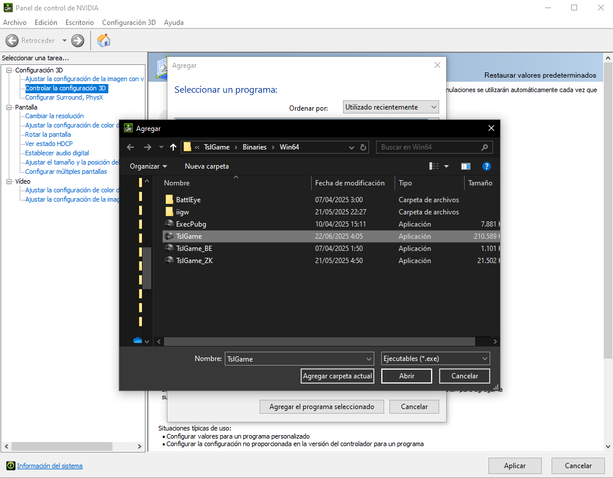The image size is (613, 478).
Task: Click the search magnifier icon in file dialog
Action: tap(485, 147)
